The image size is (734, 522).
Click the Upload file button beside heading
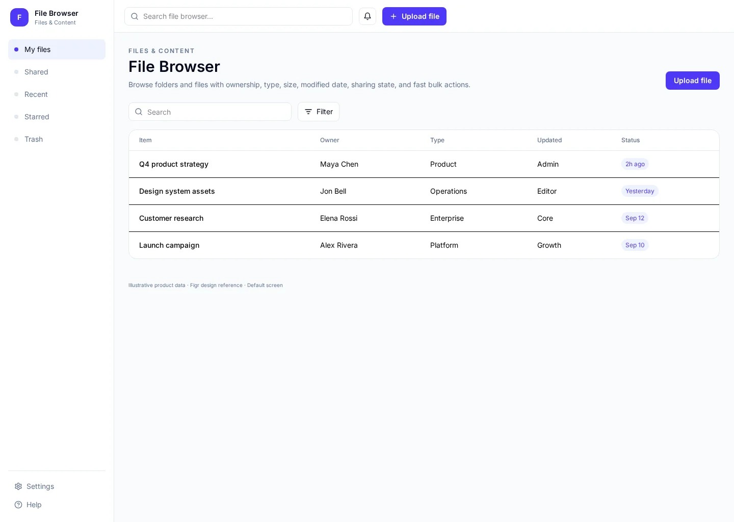(692, 81)
